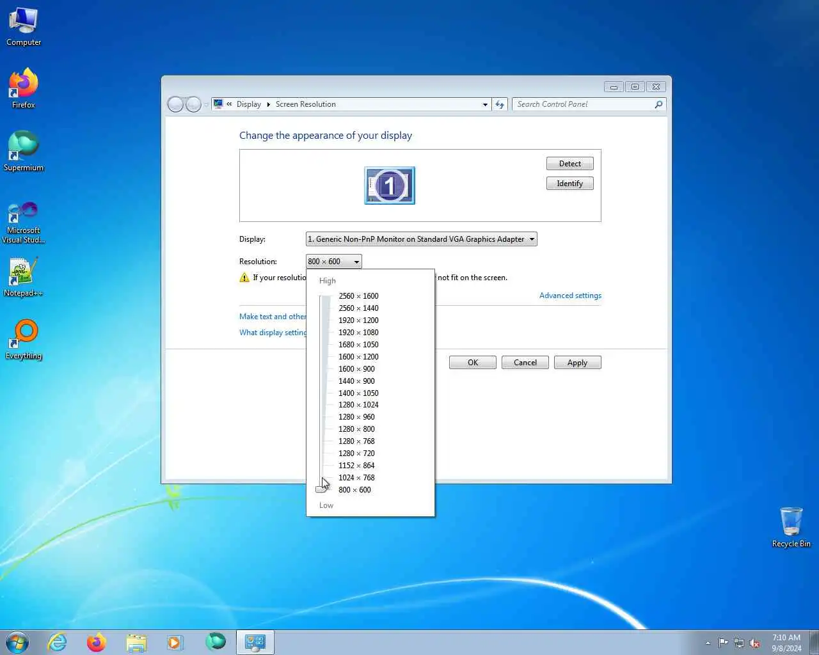Image resolution: width=819 pixels, height=655 pixels.
Task: Choose 1920 × 1080 resolution
Action: pyautogui.click(x=358, y=333)
